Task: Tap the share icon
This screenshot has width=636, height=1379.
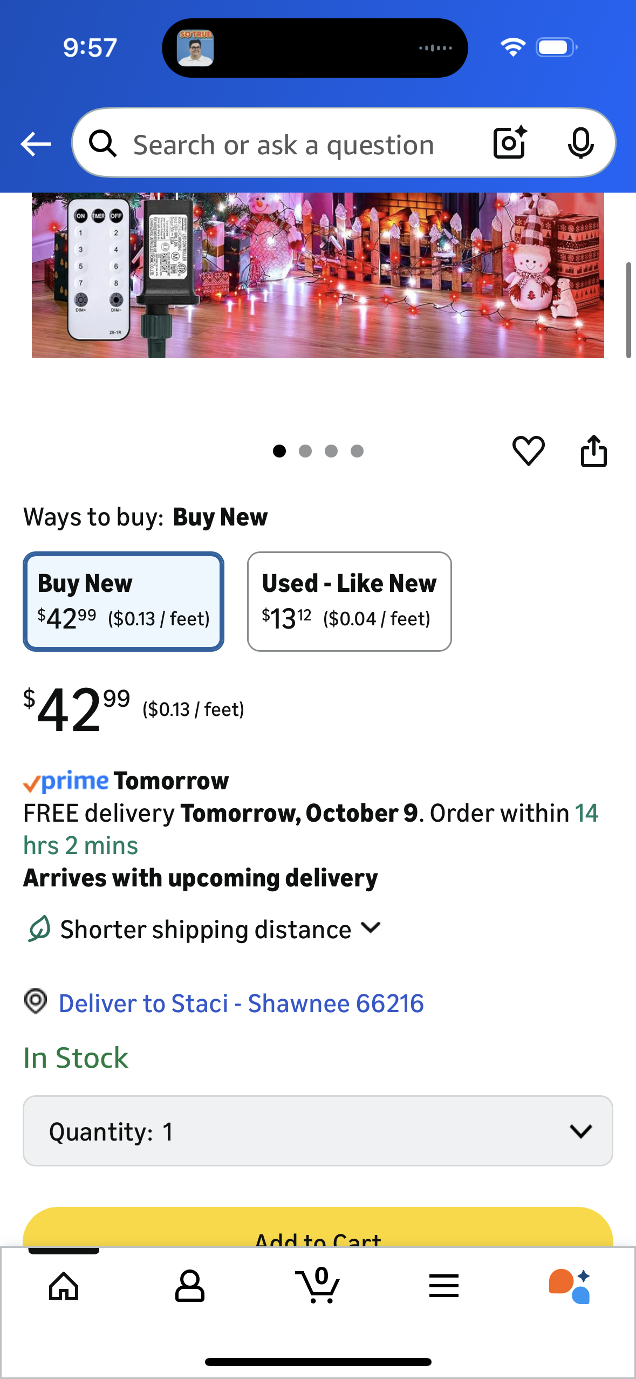Action: 593,451
